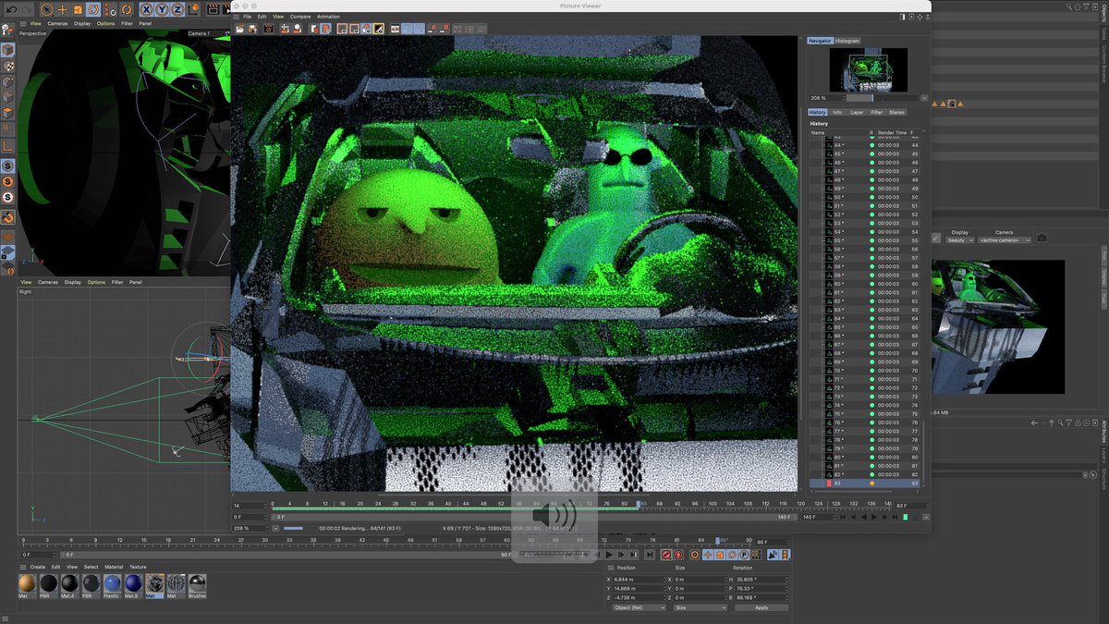Click Position Y field 14.868 m
Screen dimensions: 1109x624
click(x=640, y=589)
